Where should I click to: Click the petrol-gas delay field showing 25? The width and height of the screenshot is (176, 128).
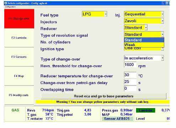130,82
